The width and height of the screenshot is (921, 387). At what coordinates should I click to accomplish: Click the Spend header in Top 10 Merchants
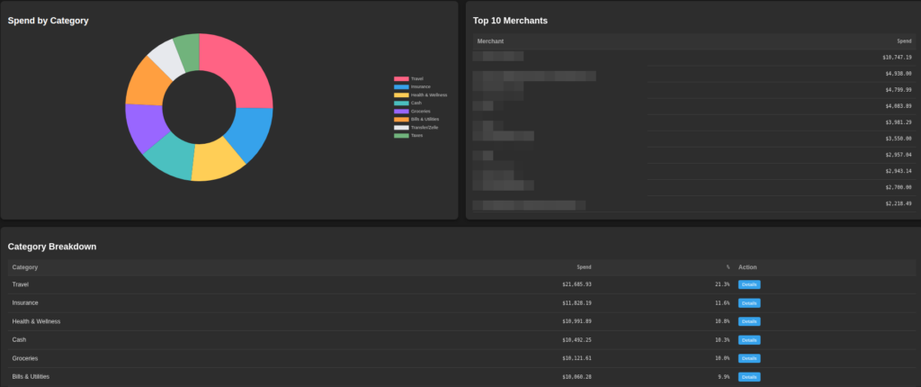(x=904, y=41)
